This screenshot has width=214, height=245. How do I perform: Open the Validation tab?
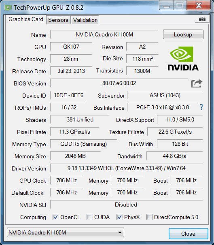pyautogui.click(x=85, y=20)
